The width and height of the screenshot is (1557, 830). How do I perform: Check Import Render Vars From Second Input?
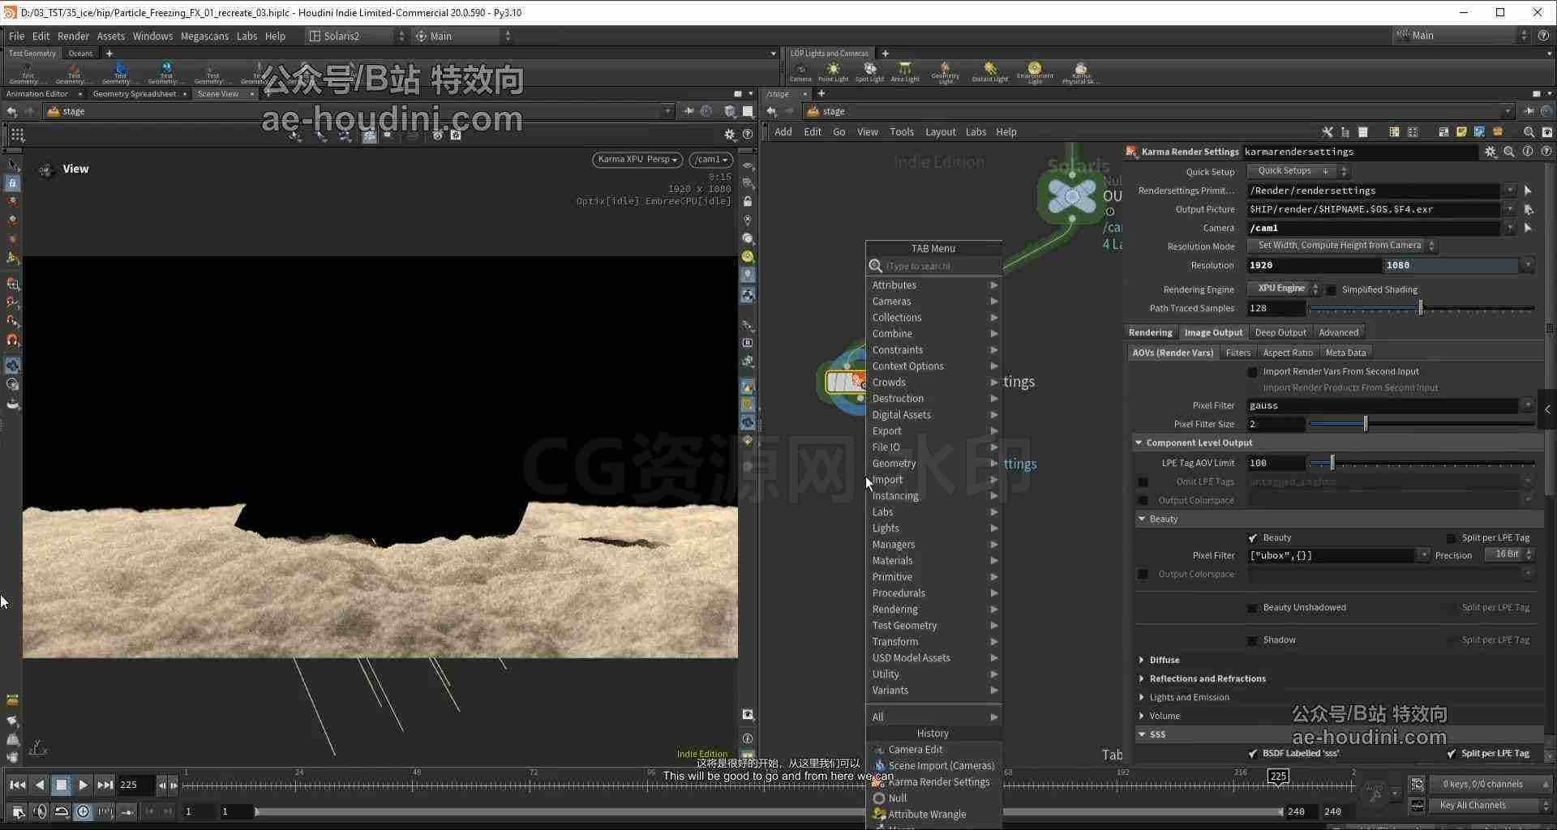[1252, 372]
